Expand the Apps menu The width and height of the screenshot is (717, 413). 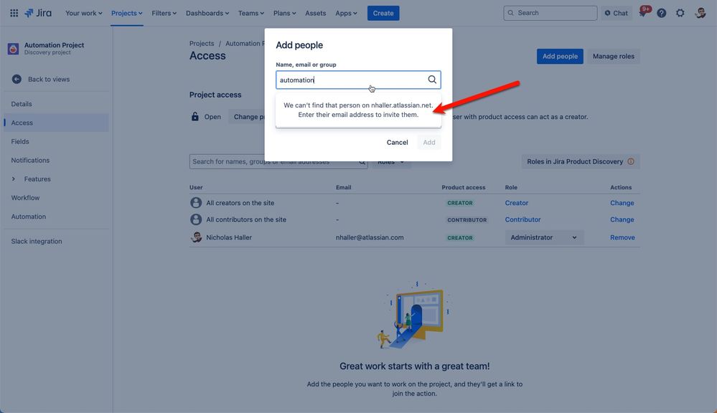tap(346, 13)
